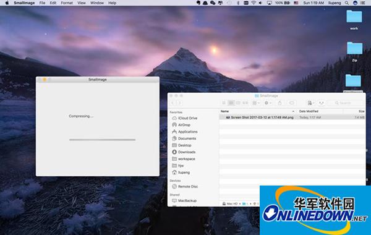Open the Bluetooth status menu
Image resolution: width=371 pixels, height=235 pixels.
click(x=239, y=3)
